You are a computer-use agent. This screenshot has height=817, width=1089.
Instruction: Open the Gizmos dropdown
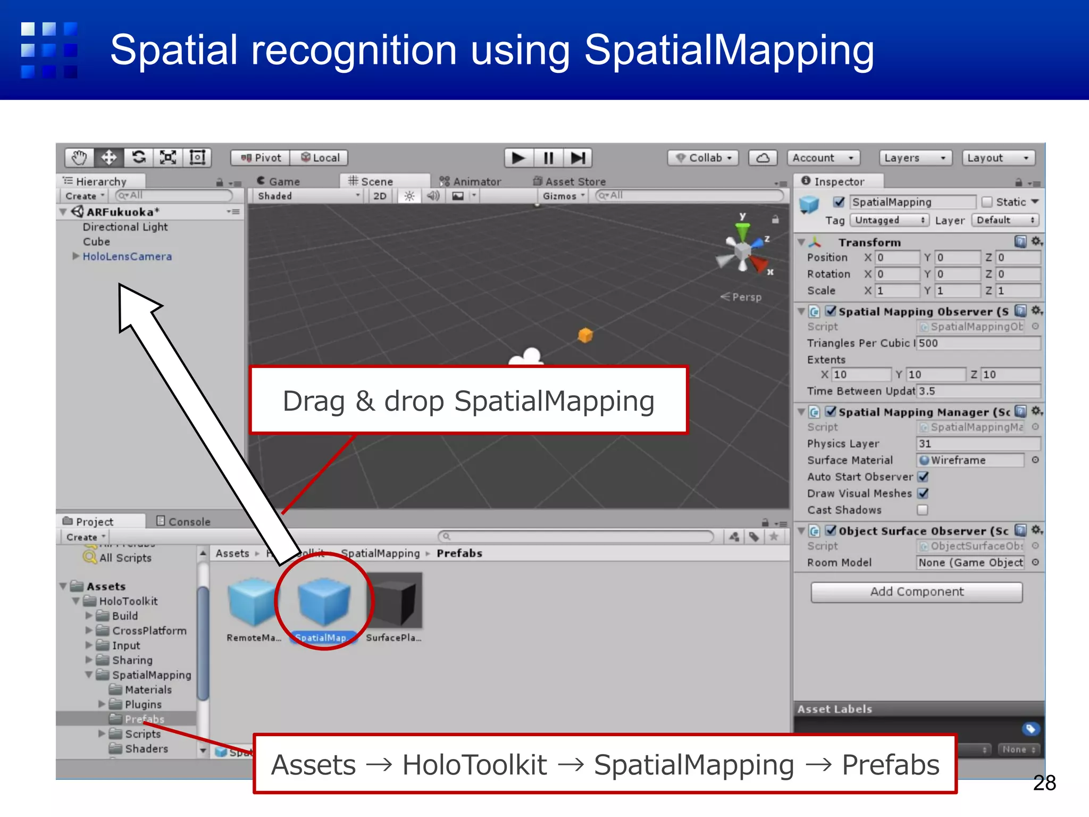[x=563, y=196]
